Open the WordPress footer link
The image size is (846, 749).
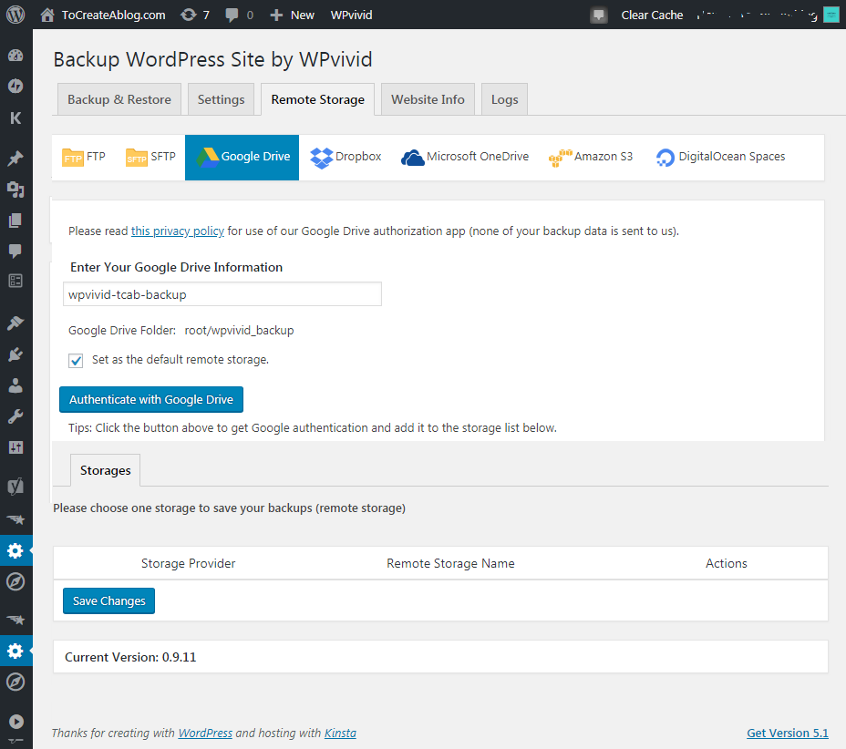click(205, 733)
